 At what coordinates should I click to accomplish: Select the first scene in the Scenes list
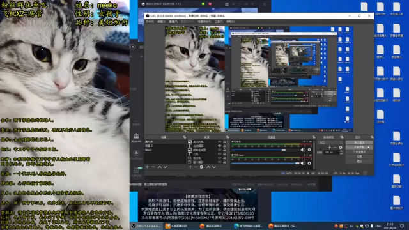(165, 142)
